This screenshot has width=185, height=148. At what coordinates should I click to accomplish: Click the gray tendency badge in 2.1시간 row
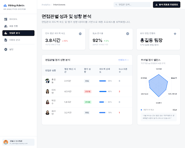[x=87, y=81]
